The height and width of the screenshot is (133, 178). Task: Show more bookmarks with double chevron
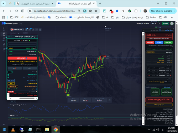[x=172, y=17]
